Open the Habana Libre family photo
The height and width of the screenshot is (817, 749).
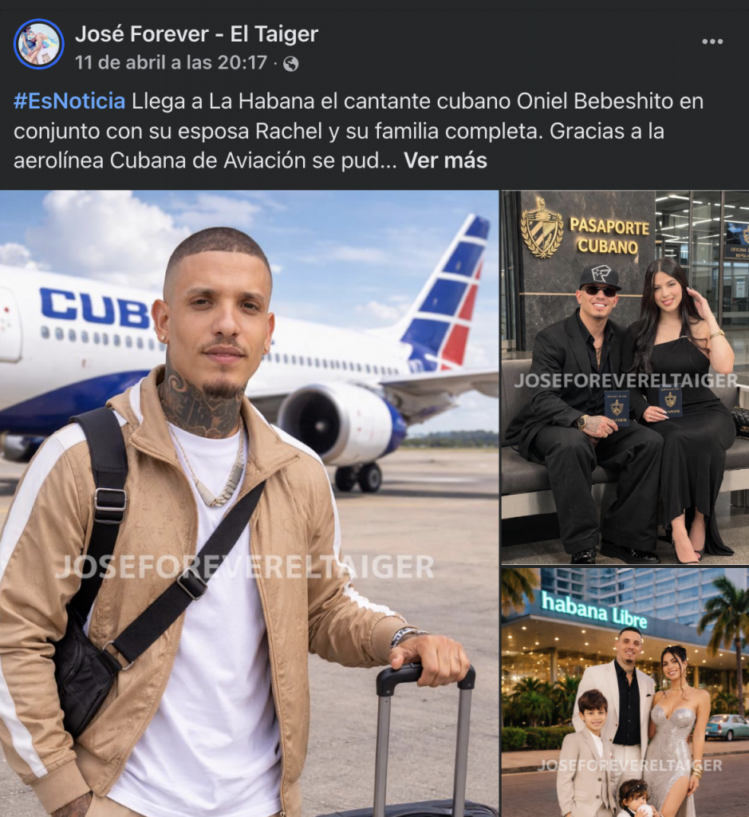click(625, 693)
